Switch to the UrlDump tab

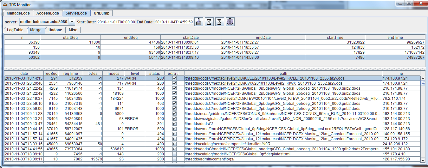click(x=102, y=13)
